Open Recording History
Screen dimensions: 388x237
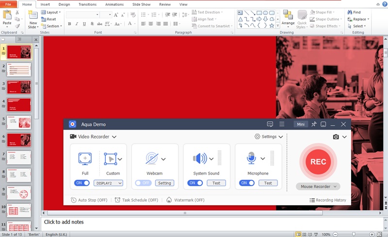pyautogui.click(x=328, y=200)
